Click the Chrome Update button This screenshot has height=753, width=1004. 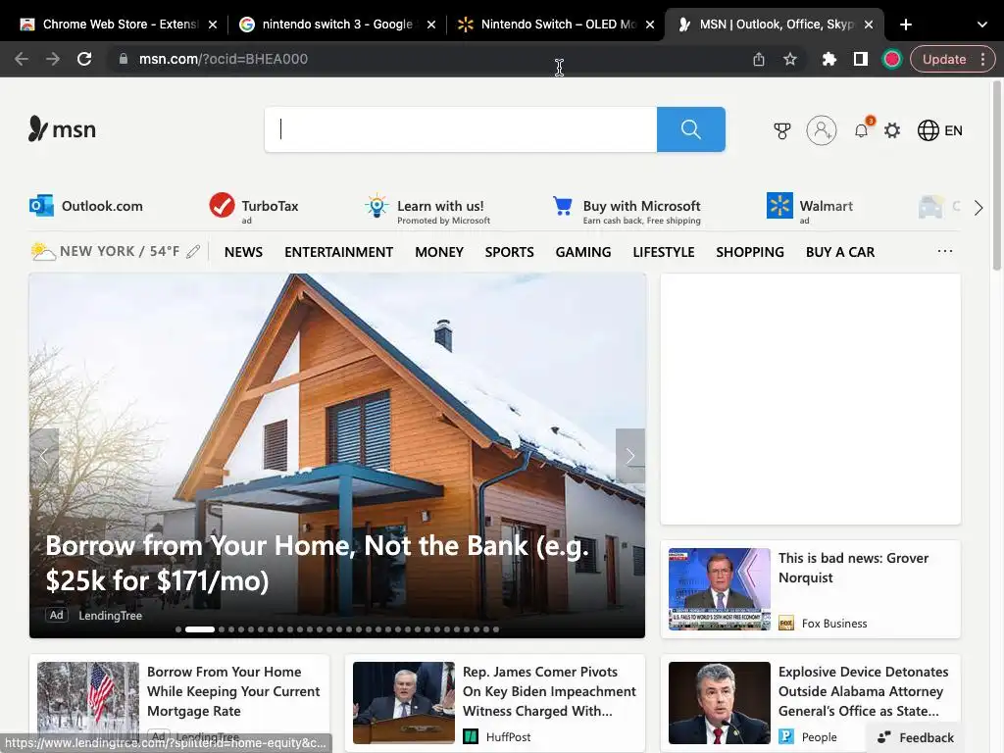[944, 59]
